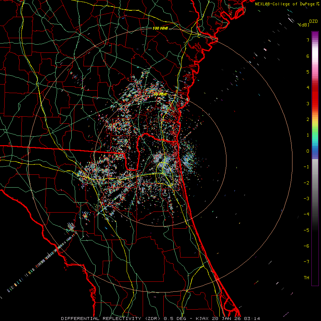Click the DZD legend title
321x321 pixels.
pyautogui.click(x=314, y=21)
